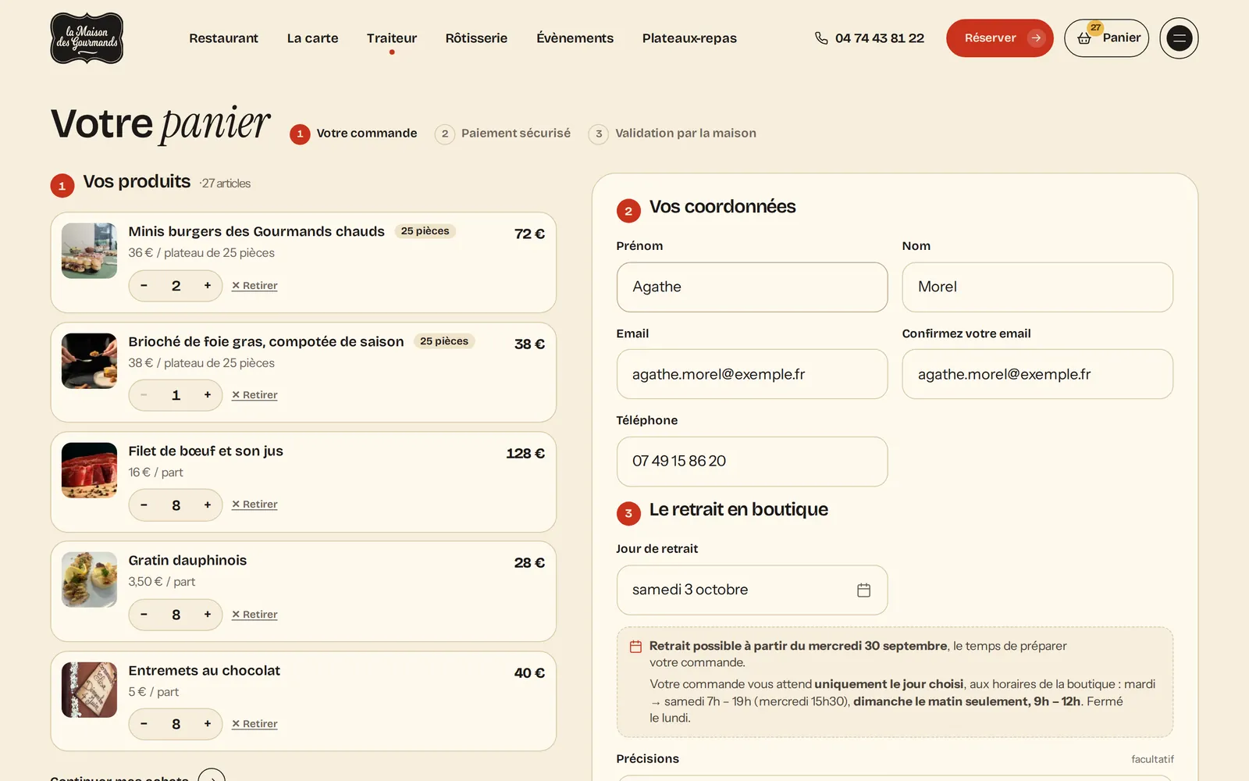Increase Gratin dauphinois quantity

coord(208,615)
